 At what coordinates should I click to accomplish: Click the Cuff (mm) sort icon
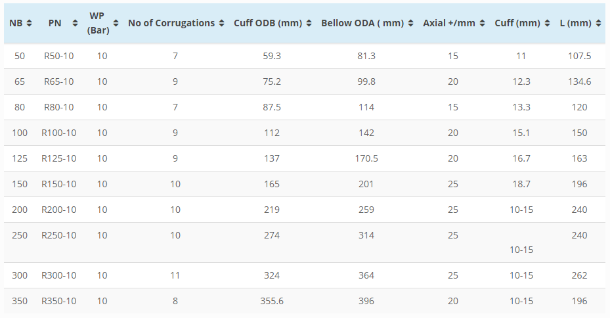(x=548, y=23)
